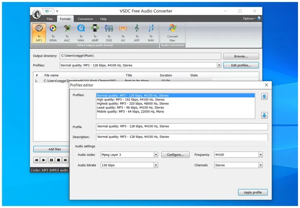The height and width of the screenshot is (208, 300).
Task: Open the Help ribbon tab
Action: point(103,19)
